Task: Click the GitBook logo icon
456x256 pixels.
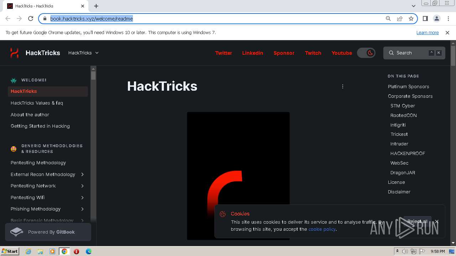Action: tap(17, 232)
